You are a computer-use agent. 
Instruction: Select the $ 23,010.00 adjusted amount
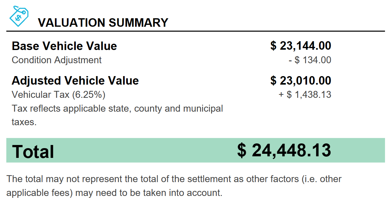point(301,81)
